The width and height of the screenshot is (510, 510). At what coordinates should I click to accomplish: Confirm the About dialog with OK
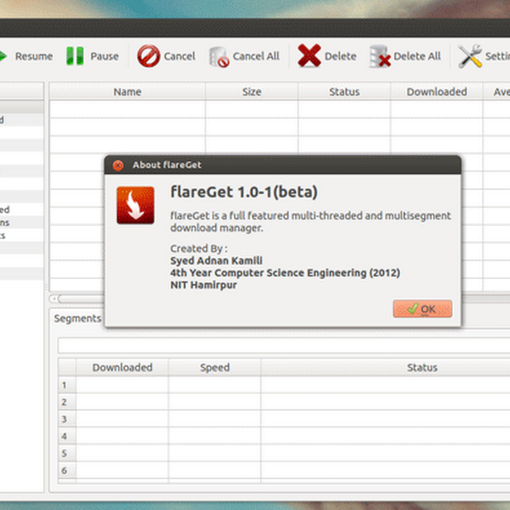[x=422, y=309]
